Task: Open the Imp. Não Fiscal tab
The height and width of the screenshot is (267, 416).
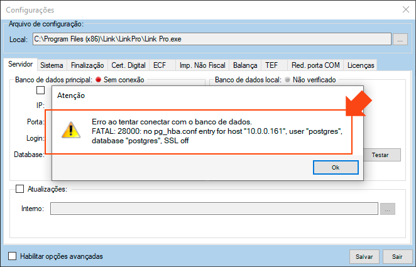Action: (x=202, y=65)
